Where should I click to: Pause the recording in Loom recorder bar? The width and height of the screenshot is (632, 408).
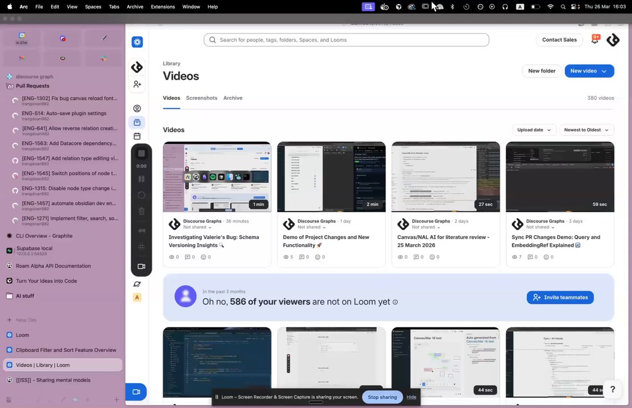coord(142,179)
